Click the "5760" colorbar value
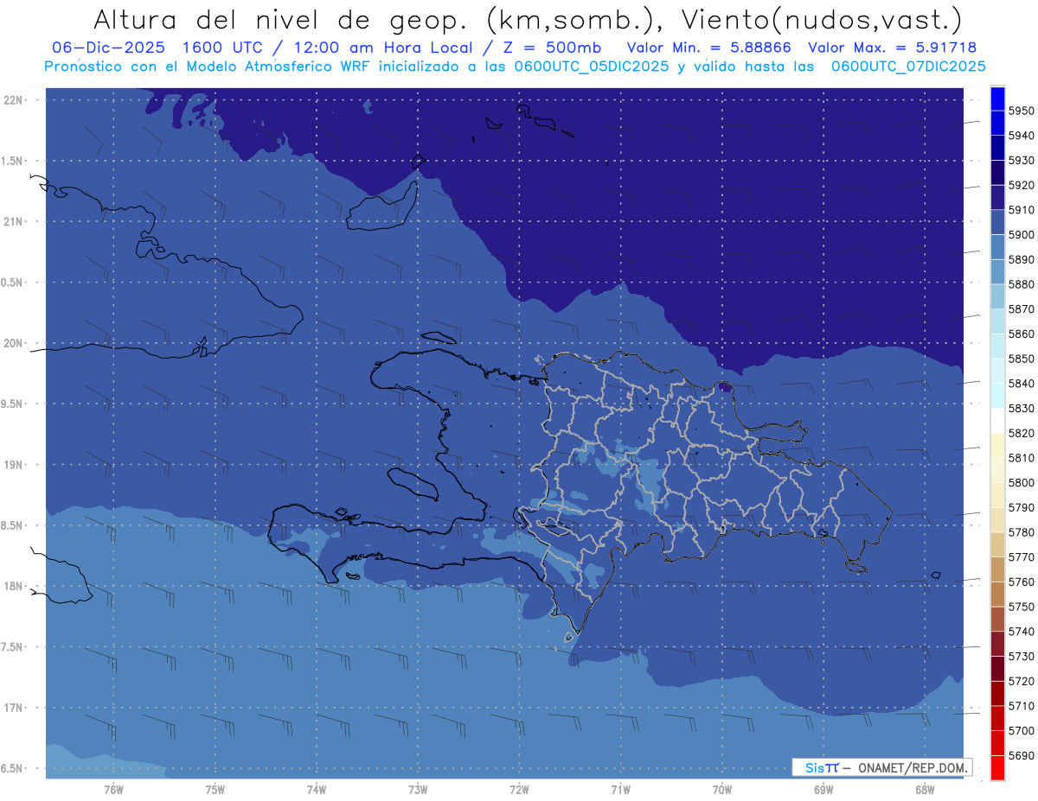The width and height of the screenshot is (1038, 801). click(x=1021, y=582)
